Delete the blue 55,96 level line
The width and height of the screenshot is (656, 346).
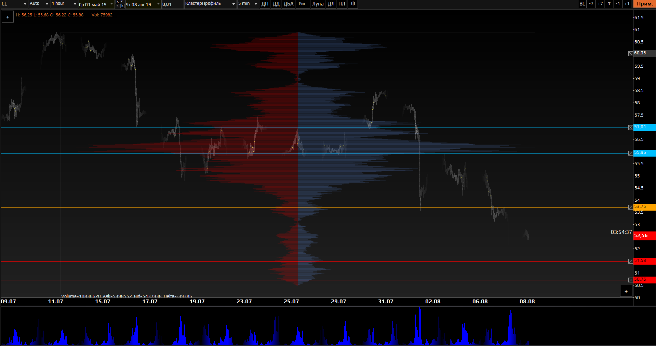point(631,153)
